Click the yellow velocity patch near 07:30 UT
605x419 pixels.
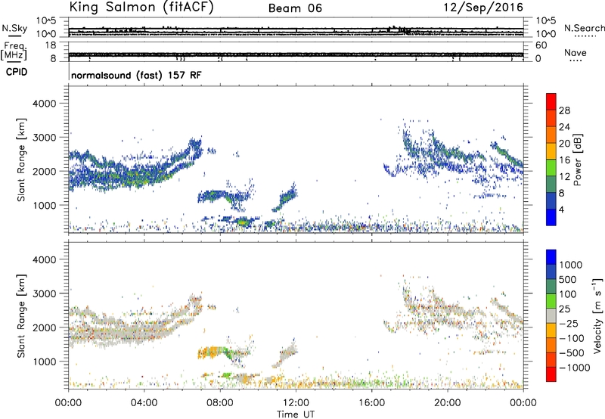pyautogui.click(x=209, y=352)
